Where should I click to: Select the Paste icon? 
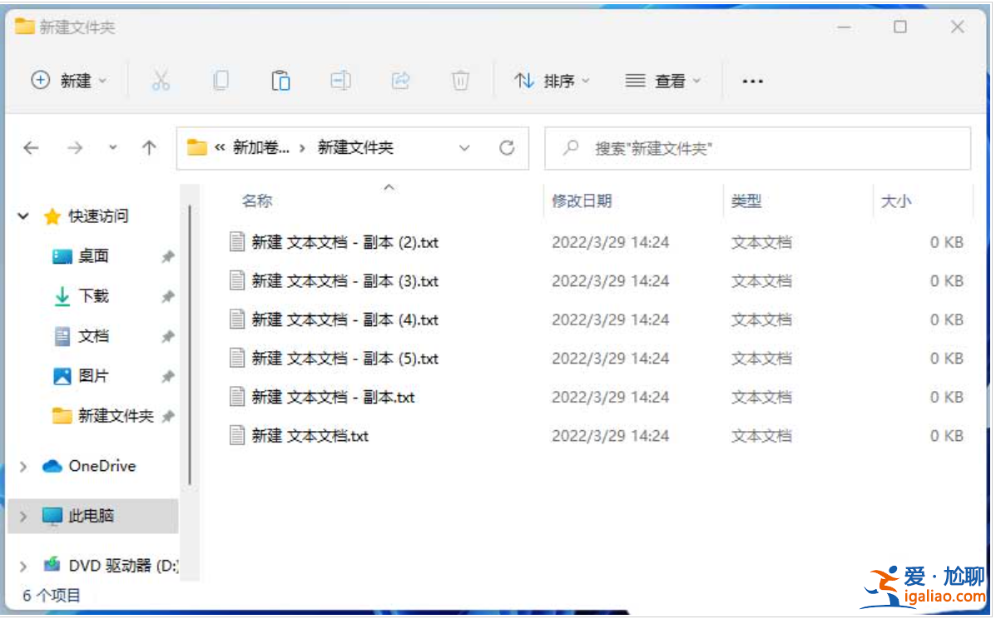[x=280, y=80]
